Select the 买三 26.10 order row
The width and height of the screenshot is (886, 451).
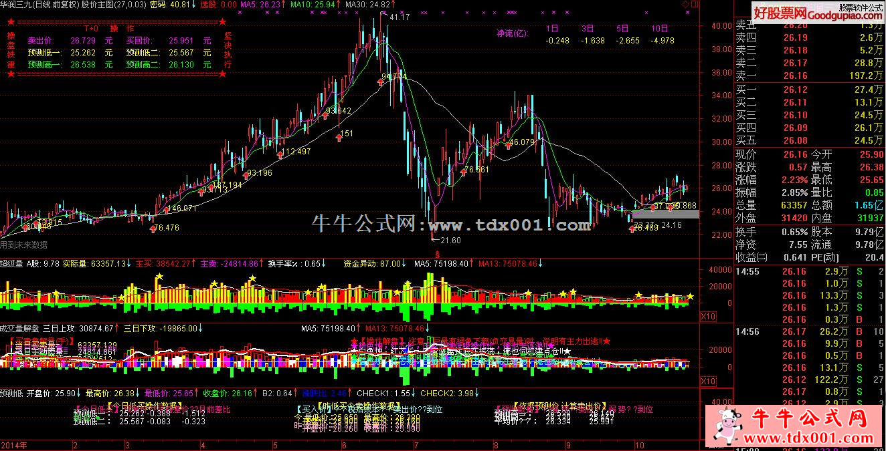tap(810, 115)
